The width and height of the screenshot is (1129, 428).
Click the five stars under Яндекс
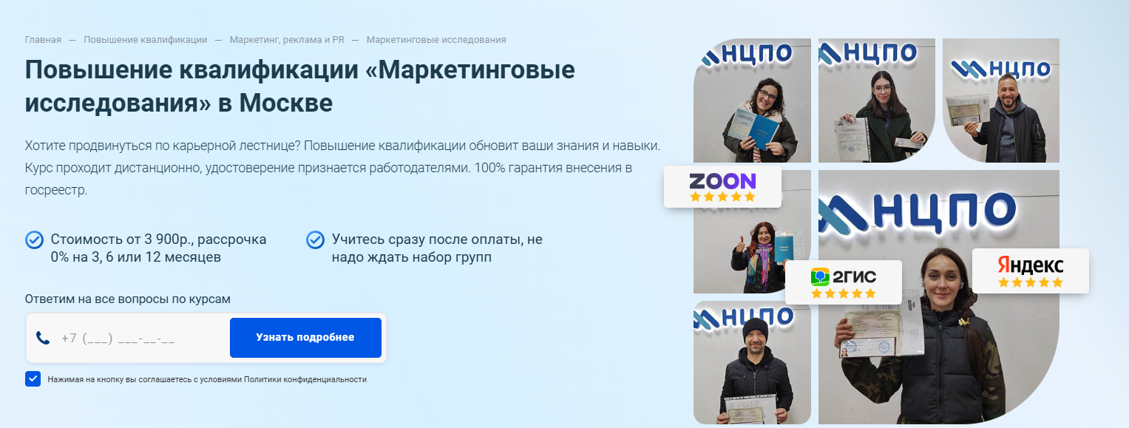coord(1031,282)
